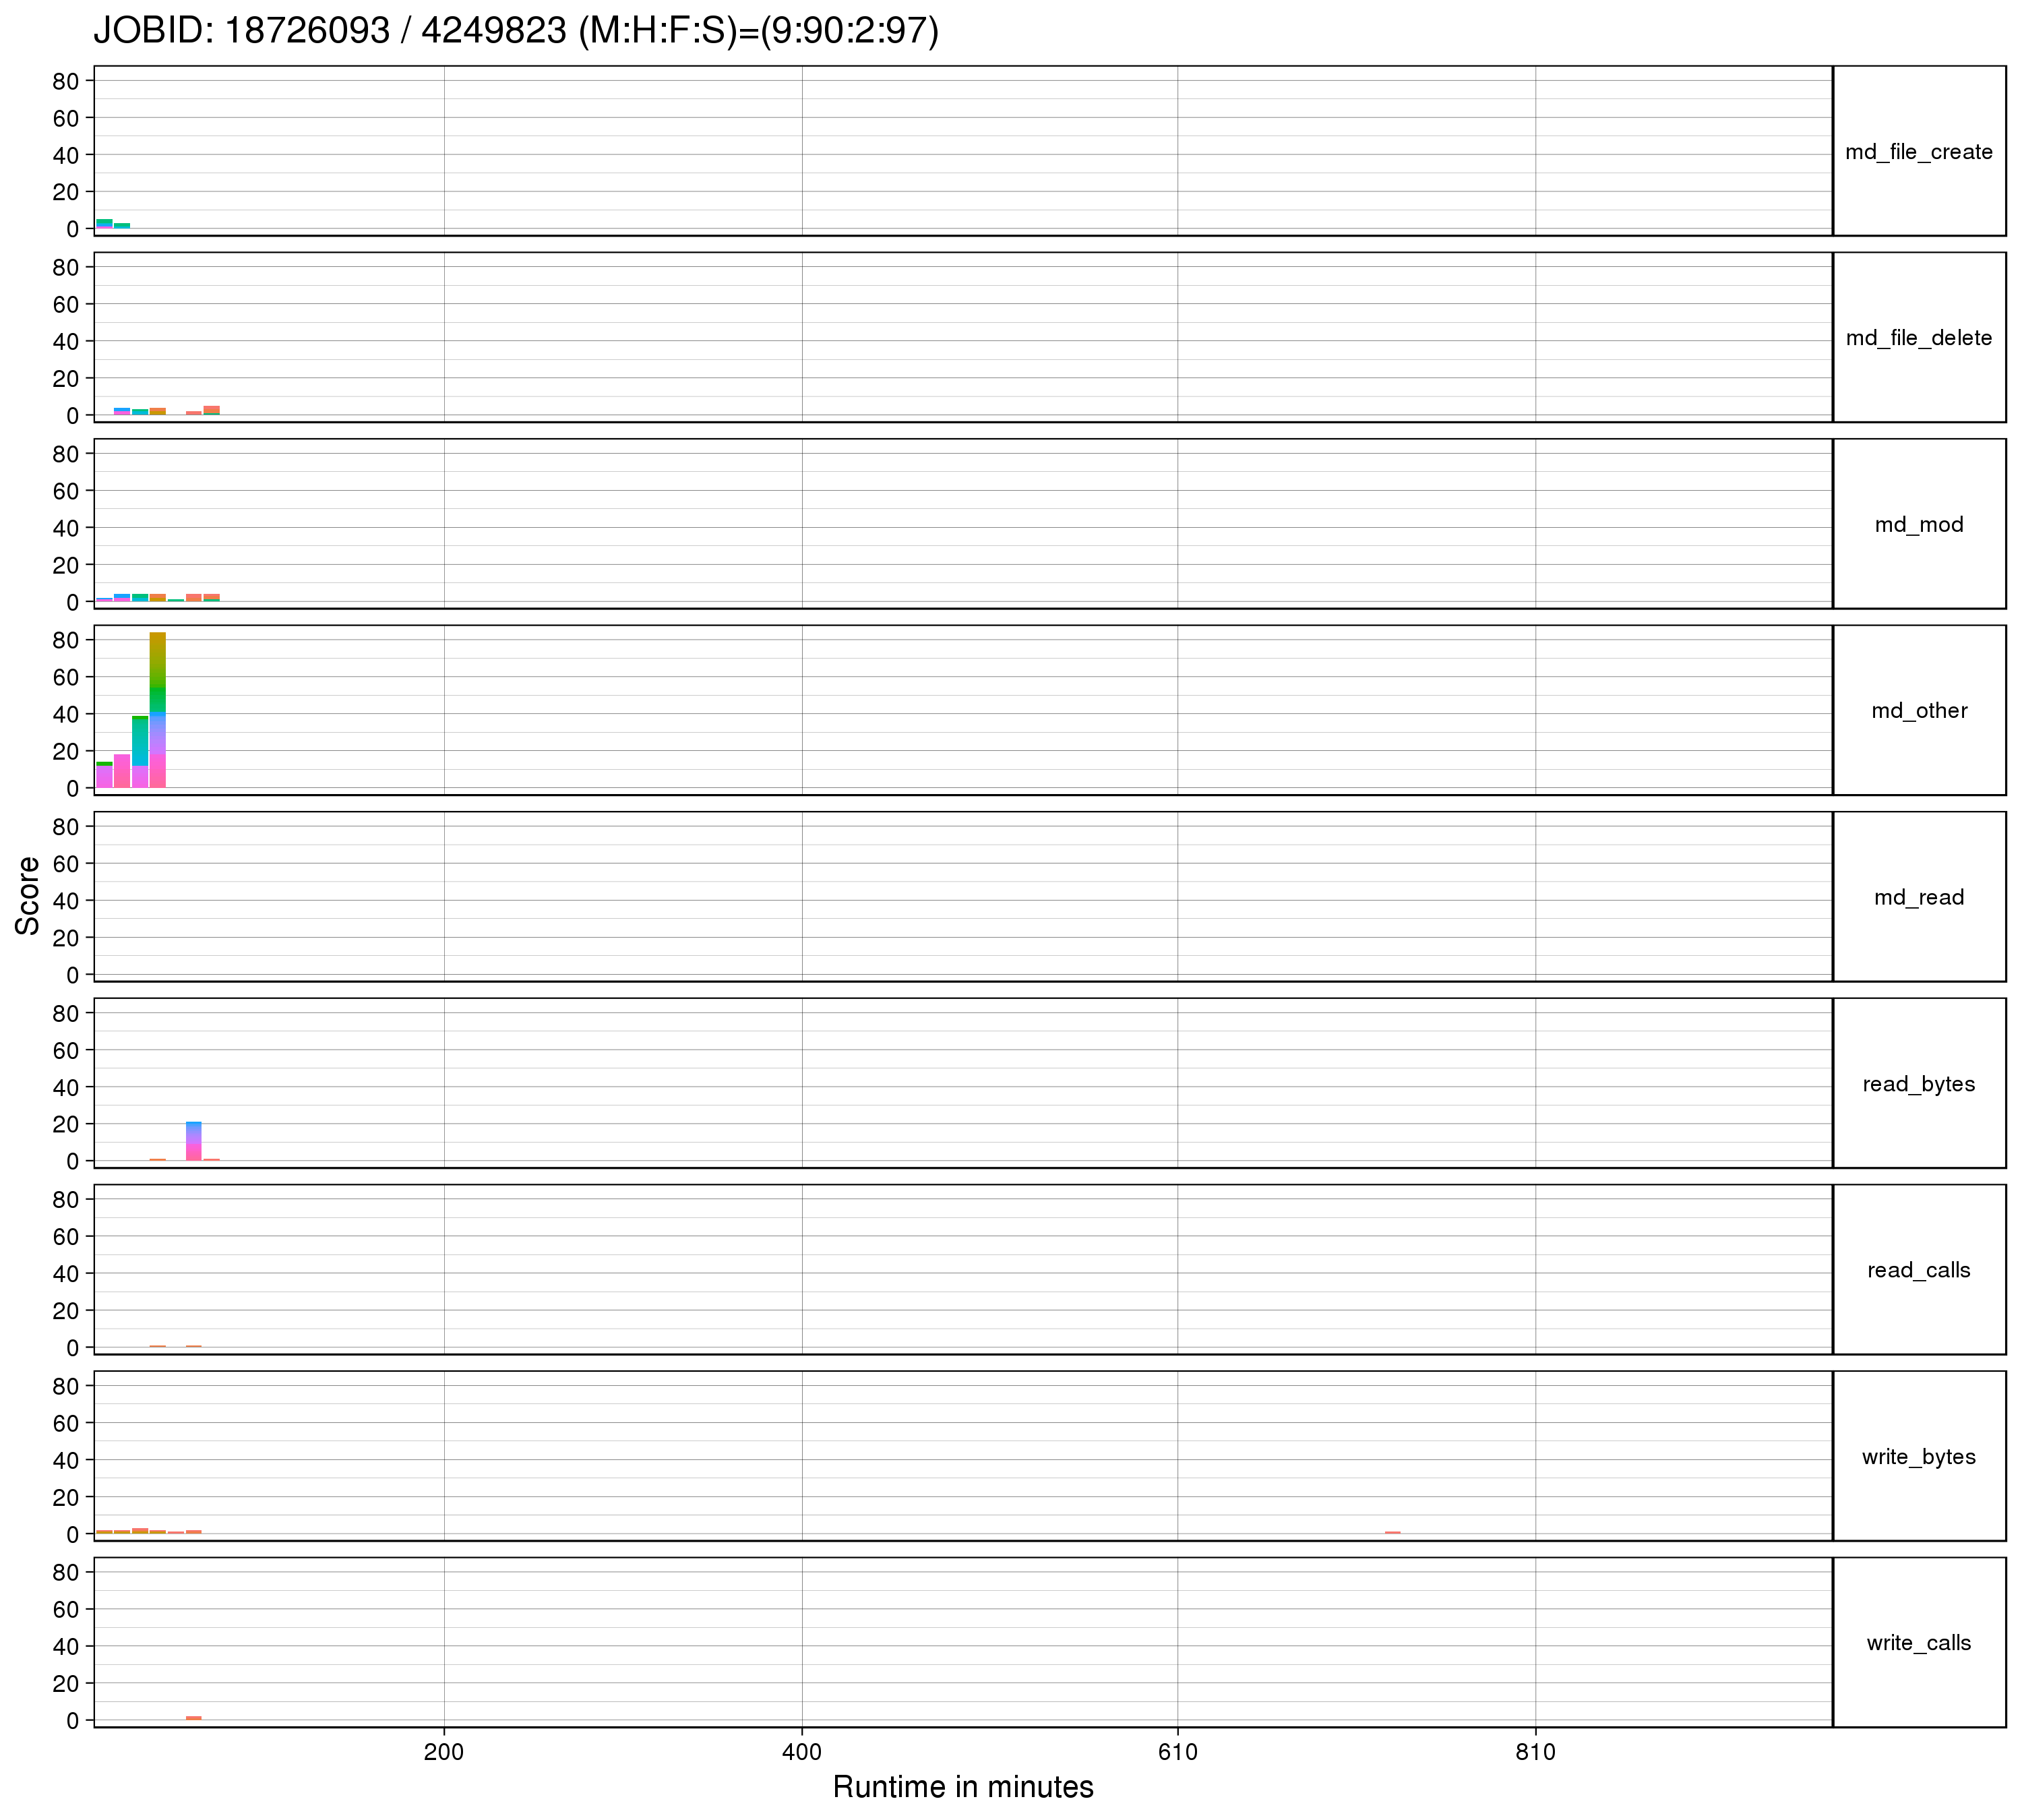2022x1820 pixels.
Task: Click the JOBID title text
Action: 516,31
